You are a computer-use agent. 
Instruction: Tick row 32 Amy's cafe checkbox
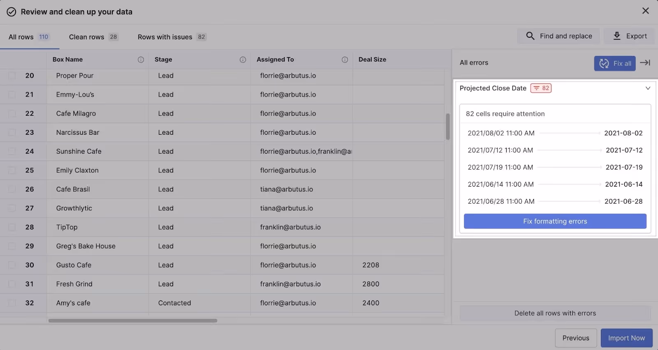click(12, 303)
